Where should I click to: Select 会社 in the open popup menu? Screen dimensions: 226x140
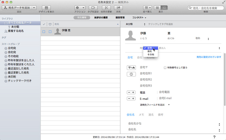[x=149, y=51]
